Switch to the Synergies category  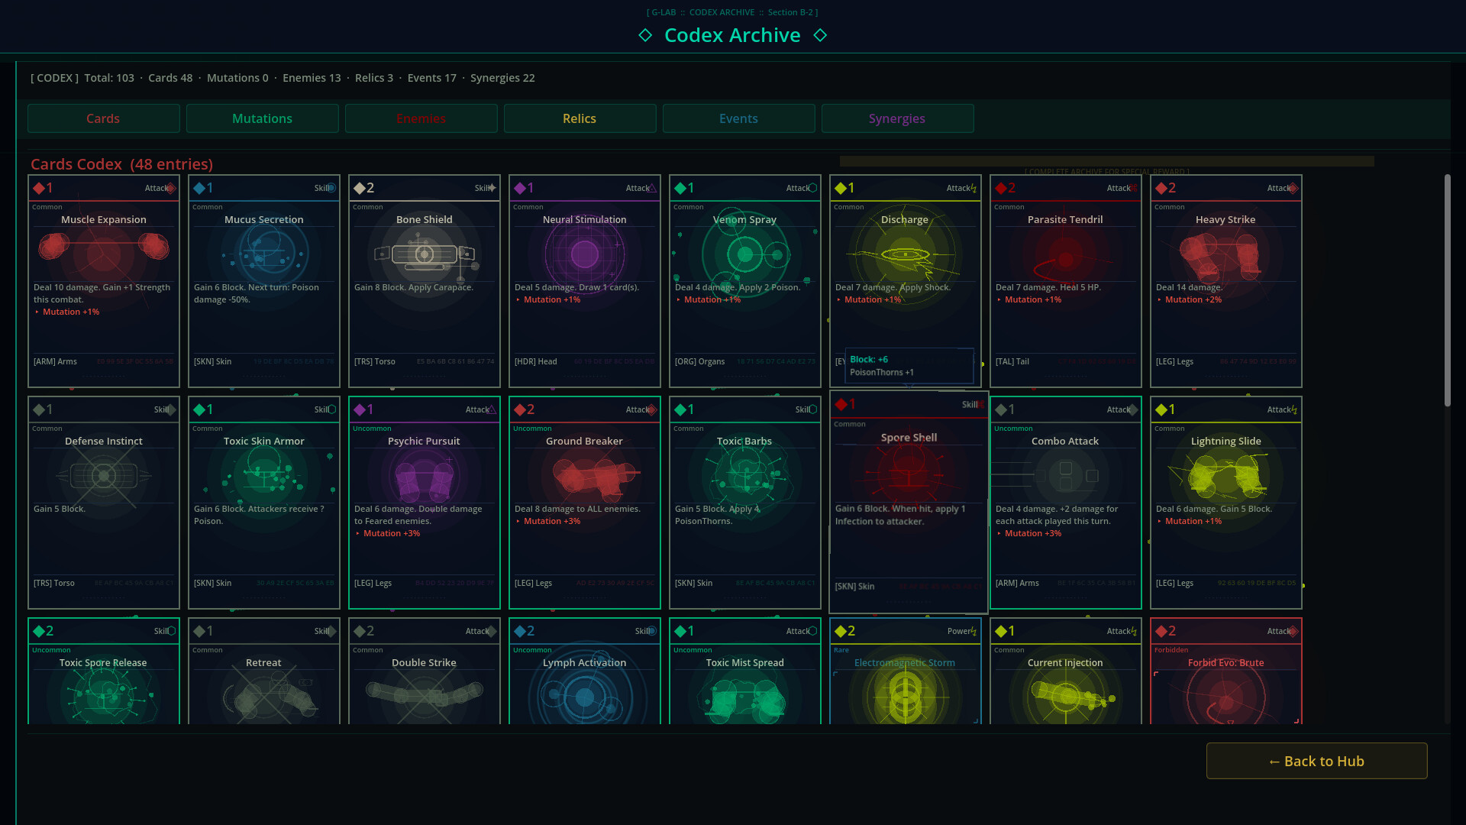[897, 118]
